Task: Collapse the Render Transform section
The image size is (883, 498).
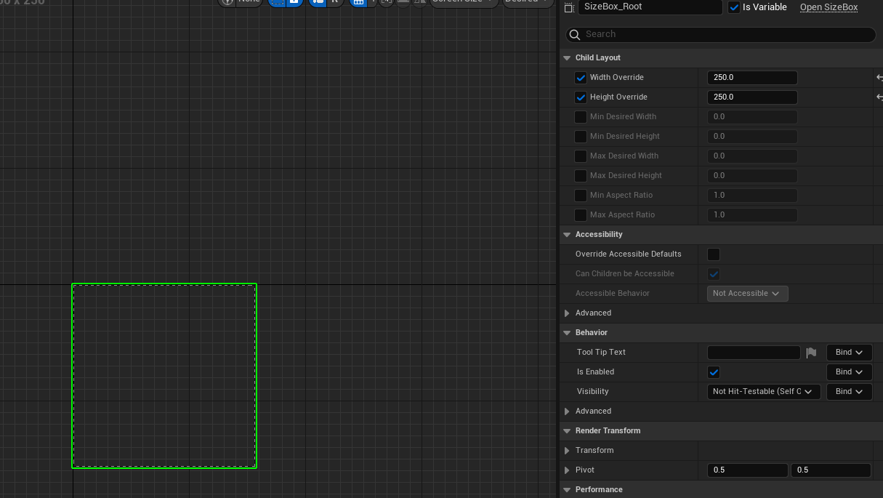Action: (567, 430)
